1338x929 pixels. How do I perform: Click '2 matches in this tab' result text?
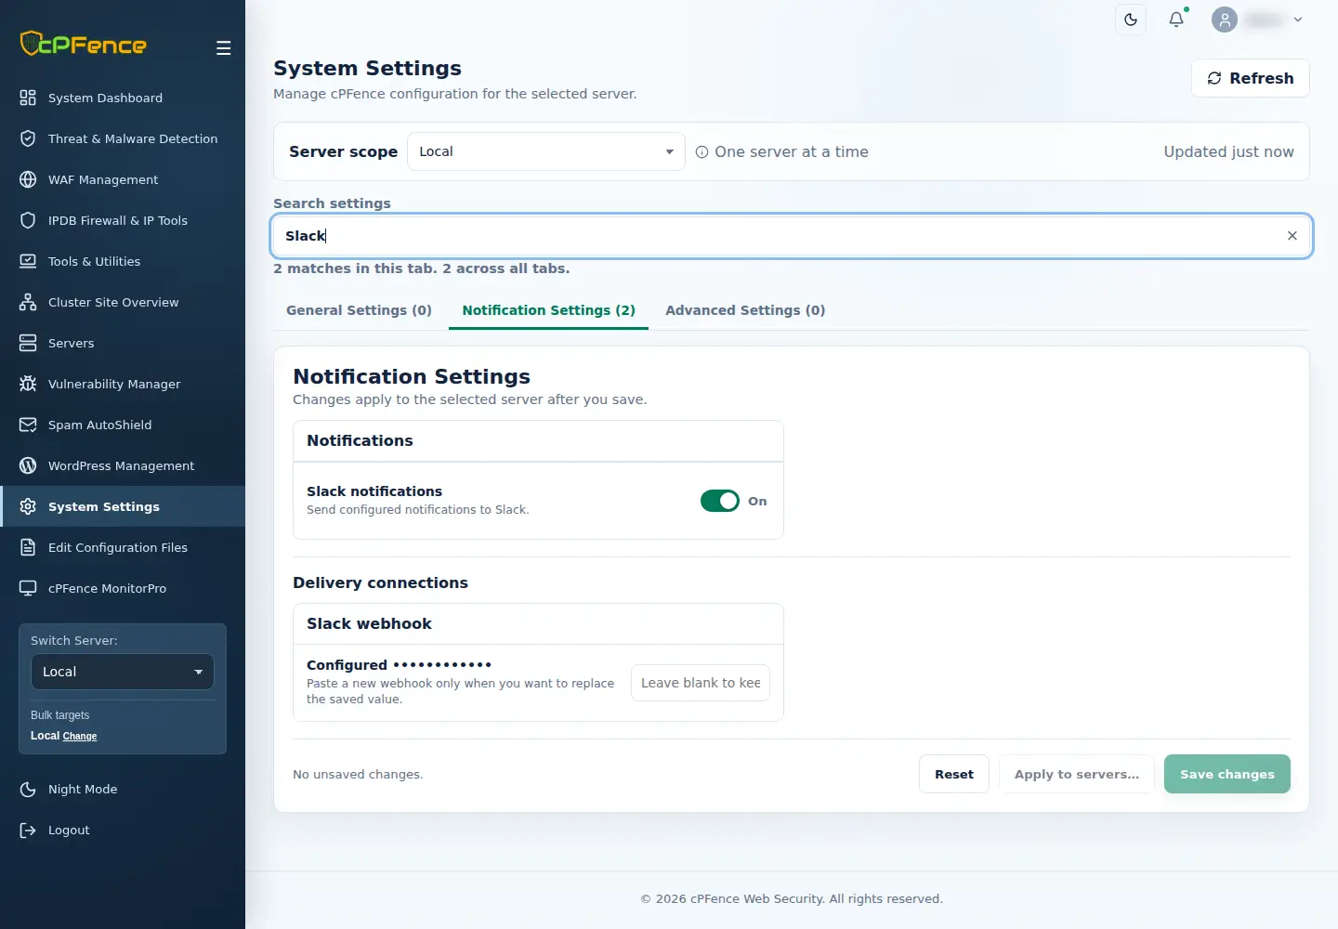[355, 268]
